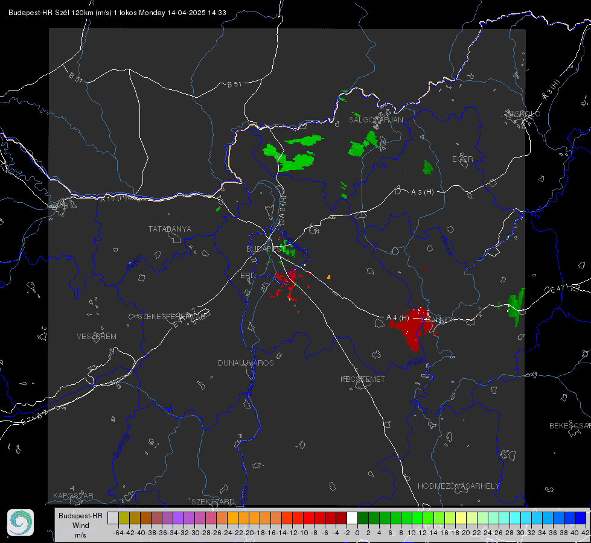591x543 pixels.
Task: Pick the violet swatch between -34 and -32
Action: coord(178,518)
